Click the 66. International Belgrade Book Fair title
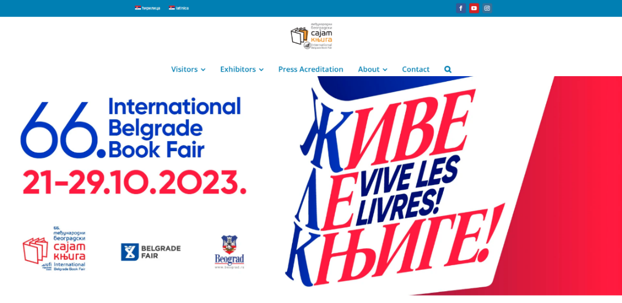622x303 pixels. point(131,128)
